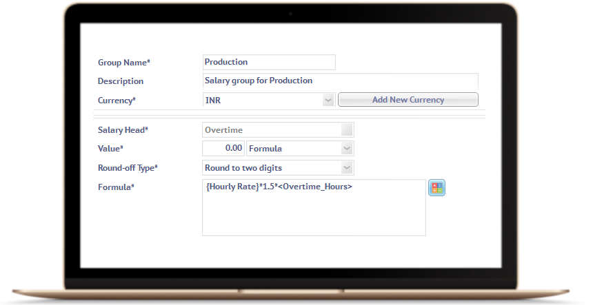Expand the Formula value type dropdown
Image resolution: width=593 pixels, height=305 pixels.
point(300,148)
